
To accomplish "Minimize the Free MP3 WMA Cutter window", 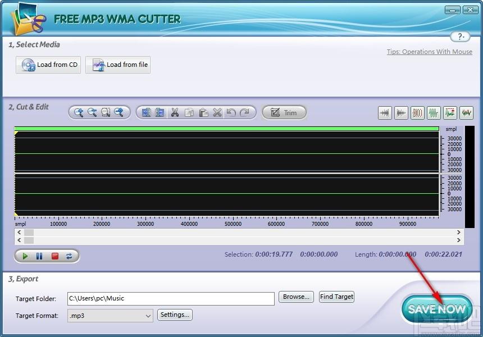I will tap(453, 10).
